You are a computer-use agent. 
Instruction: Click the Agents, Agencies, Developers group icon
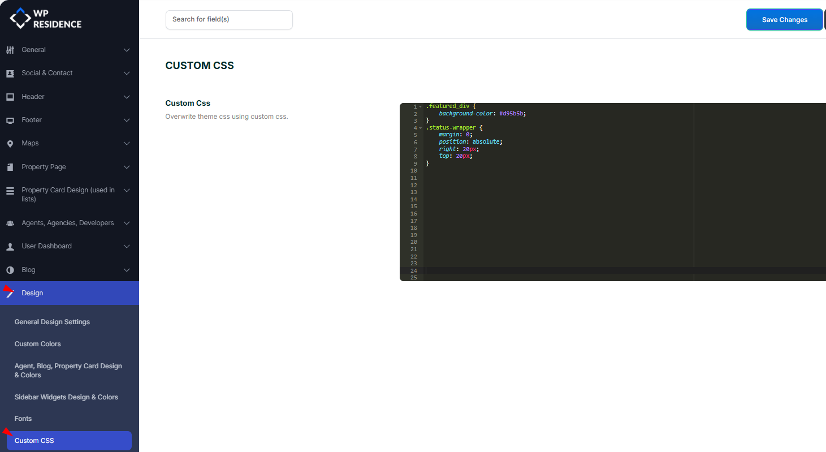[x=10, y=223]
